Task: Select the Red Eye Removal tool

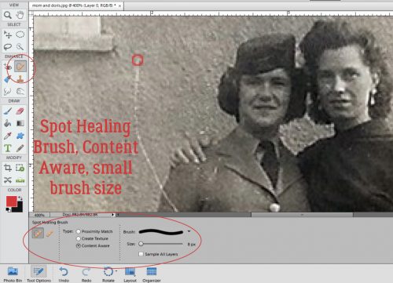Action: click(x=8, y=67)
